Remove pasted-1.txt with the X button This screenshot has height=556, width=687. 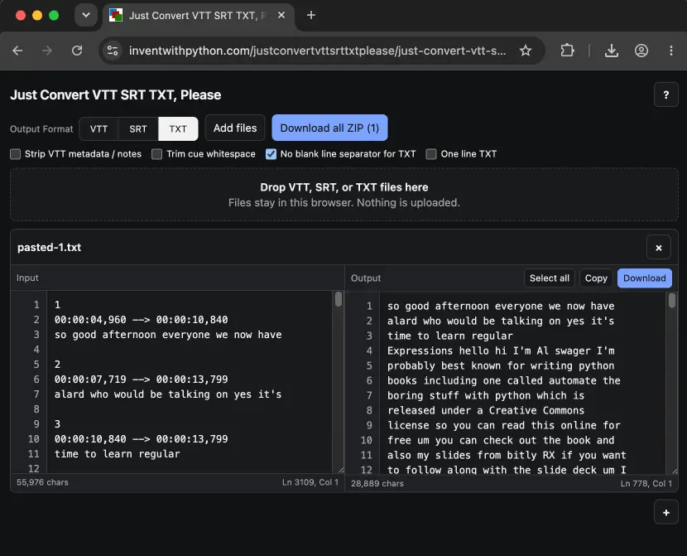[x=659, y=248]
